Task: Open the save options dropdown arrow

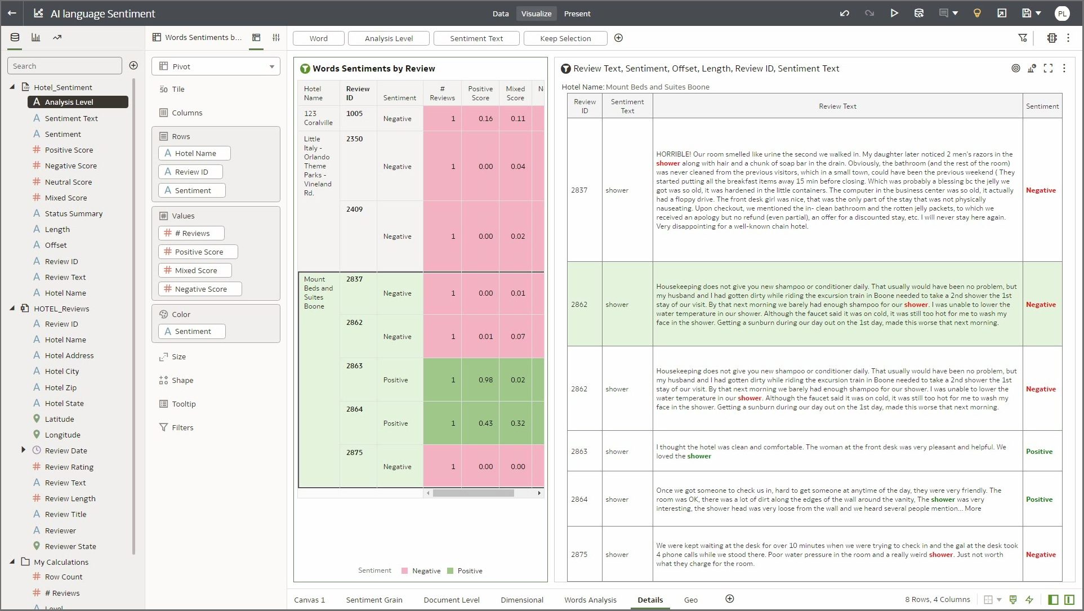Action: [x=1039, y=13]
